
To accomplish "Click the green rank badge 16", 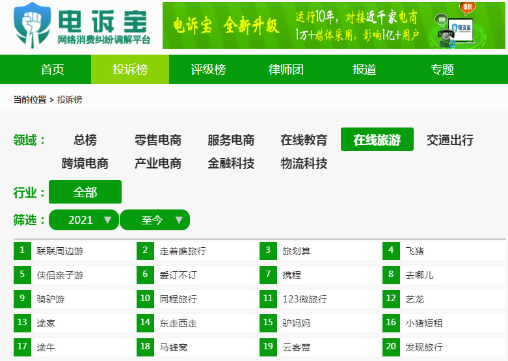I will point(391,323).
